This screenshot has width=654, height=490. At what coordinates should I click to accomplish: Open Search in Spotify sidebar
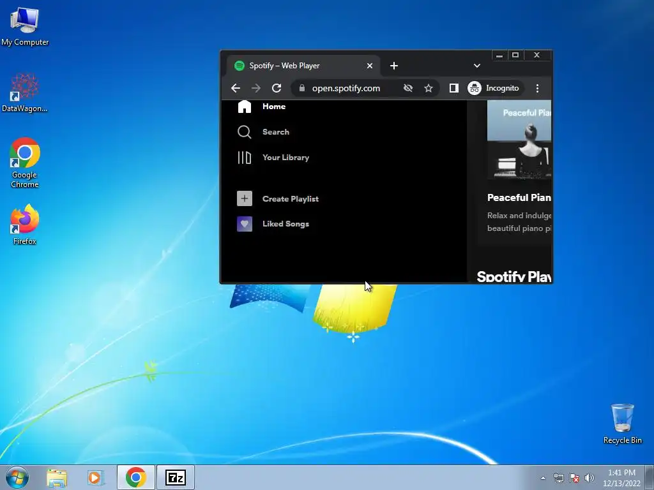276,132
